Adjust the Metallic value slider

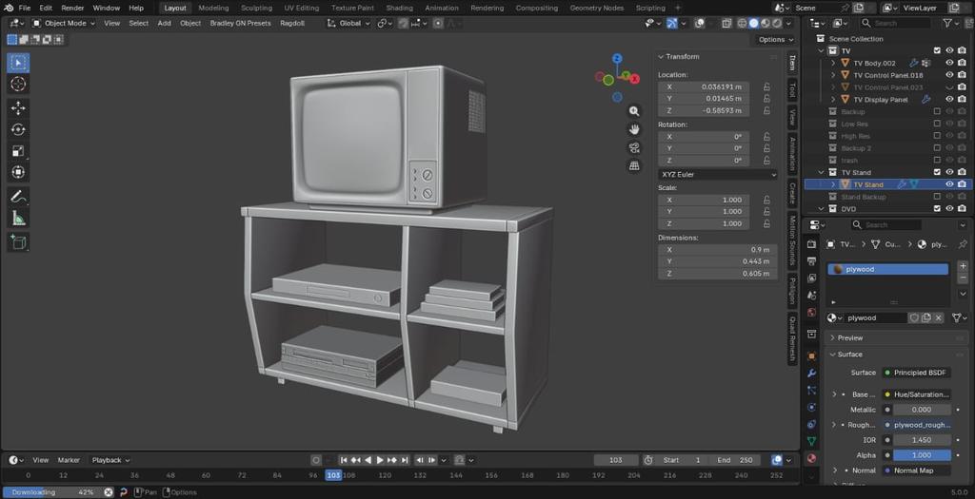point(922,410)
